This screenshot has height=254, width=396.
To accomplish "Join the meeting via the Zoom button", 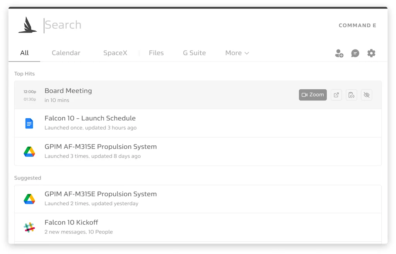I will (312, 94).
